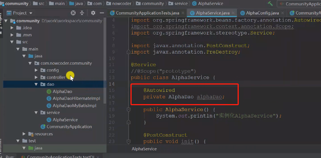
Task: Click the AlphaDaoMyBatisImpl class icon
Action: pyautogui.click(x=49, y=106)
